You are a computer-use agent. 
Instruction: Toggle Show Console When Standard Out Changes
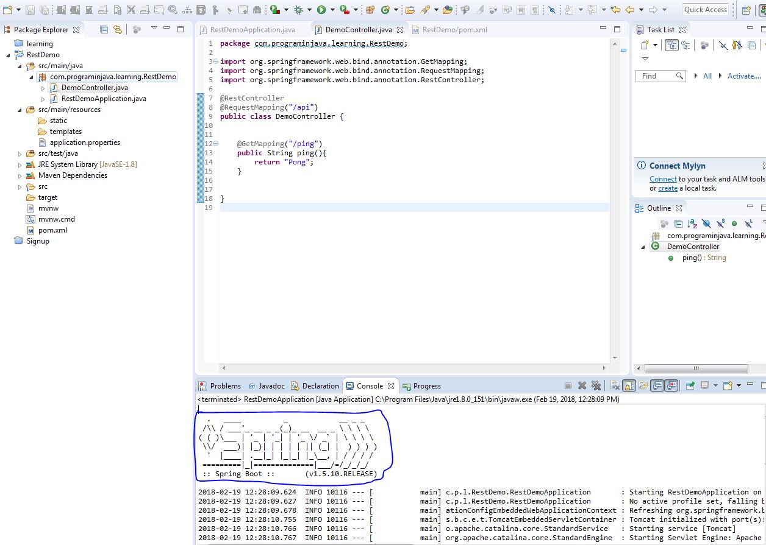(657, 385)
